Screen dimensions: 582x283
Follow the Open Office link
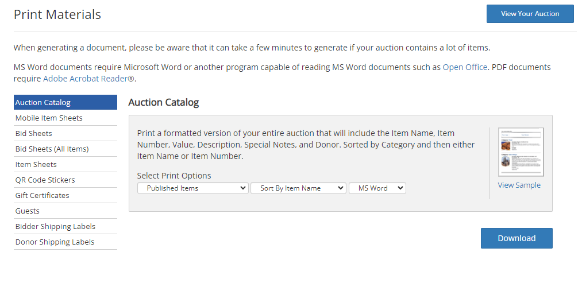click(x=465, y=67)
